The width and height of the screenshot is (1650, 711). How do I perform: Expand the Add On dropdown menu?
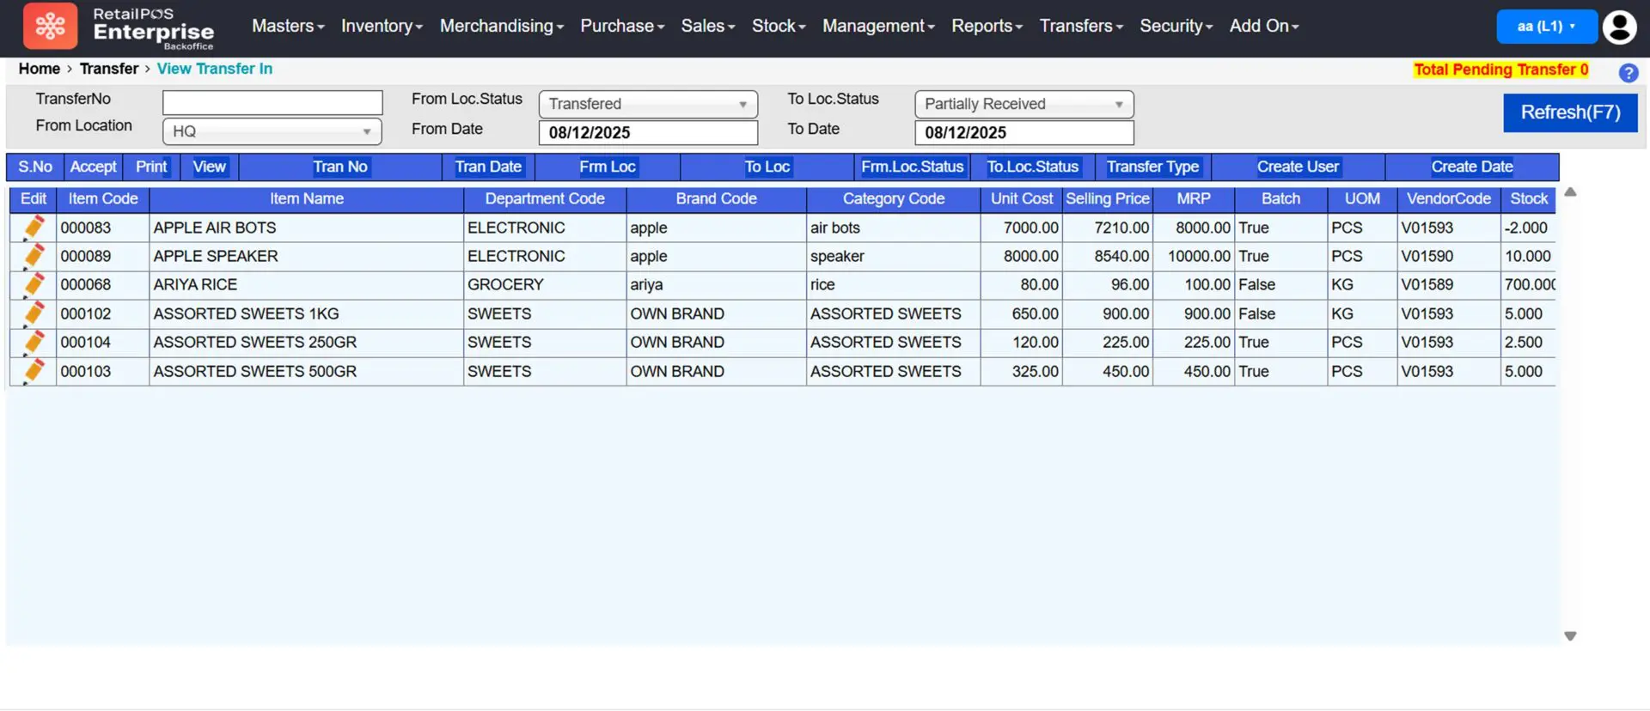coord(1264,26)
